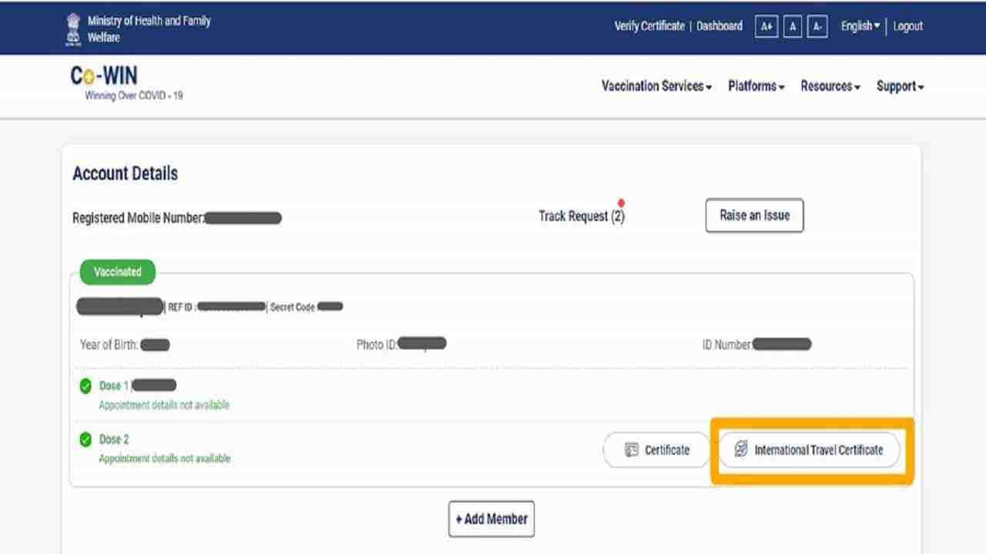Viewport: 986px width, 554px height.
Task: Increase font size with A+ icon
Action: (x=766, y=27)
